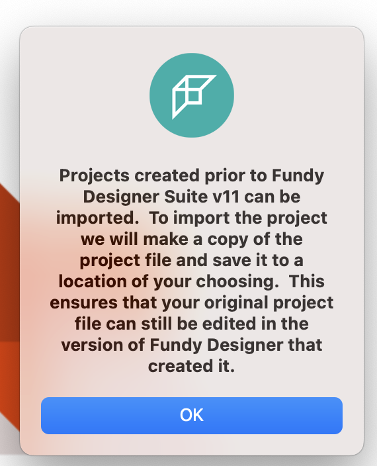This screenshot has width=377, height=466.
Task: Click the "ensures that your original project" line
Action: point(192,303)
